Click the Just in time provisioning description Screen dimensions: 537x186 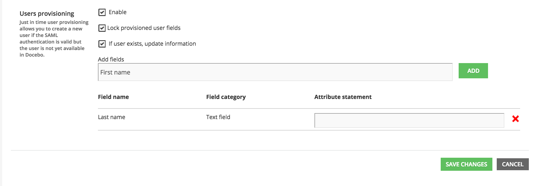(x=54, y=38)
